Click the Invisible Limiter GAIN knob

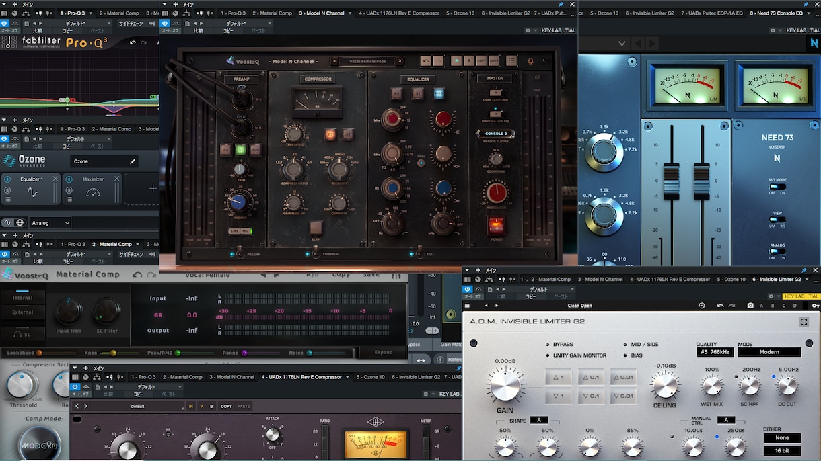pyautogui.click(x=505, y=386)
